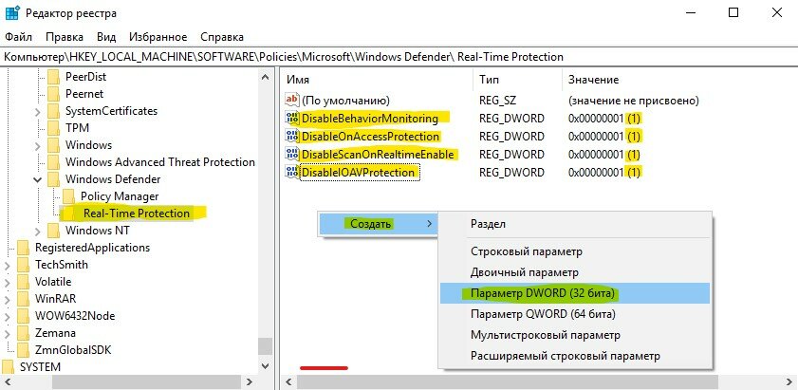
Task: Select the Real-Time Protection key label
Action: tap(137, 214)
